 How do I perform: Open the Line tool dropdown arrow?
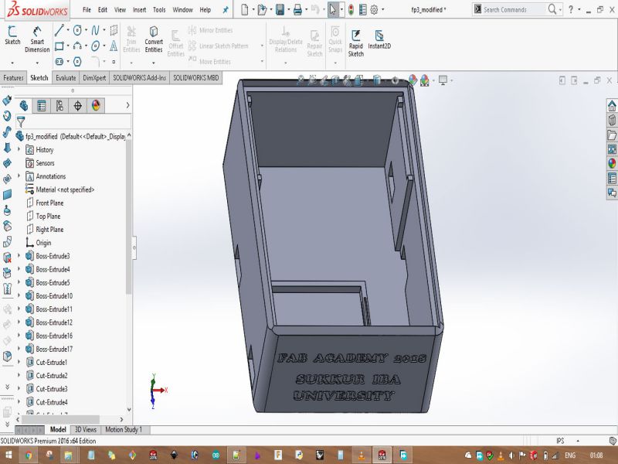(68, 30)
